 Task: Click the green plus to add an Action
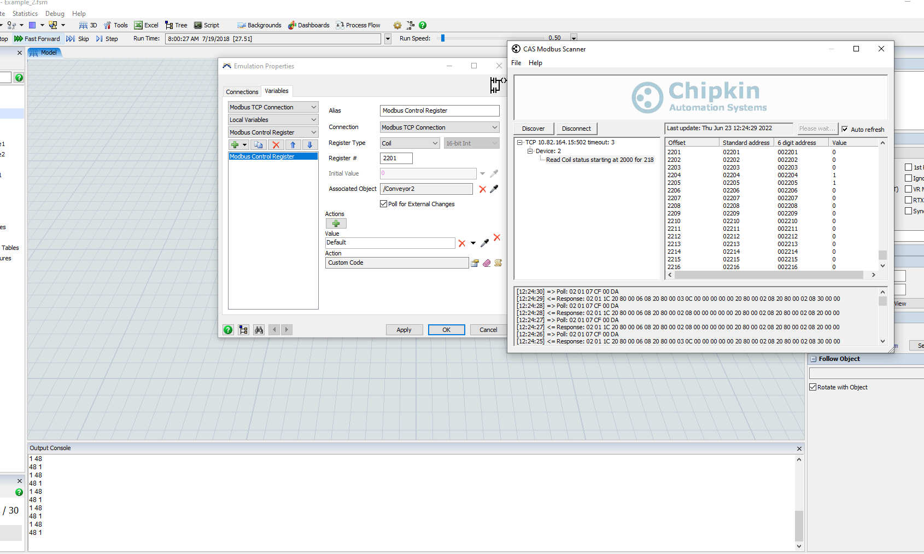(336, 223)
